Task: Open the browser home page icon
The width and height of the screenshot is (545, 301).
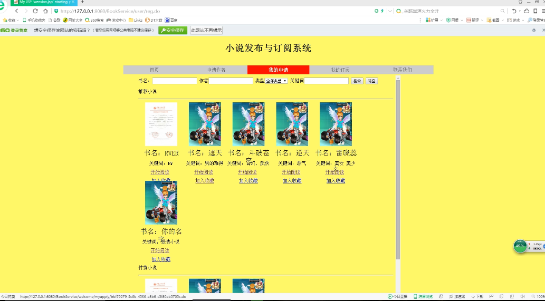Action: pyautogui.click(x=45, y=11)
